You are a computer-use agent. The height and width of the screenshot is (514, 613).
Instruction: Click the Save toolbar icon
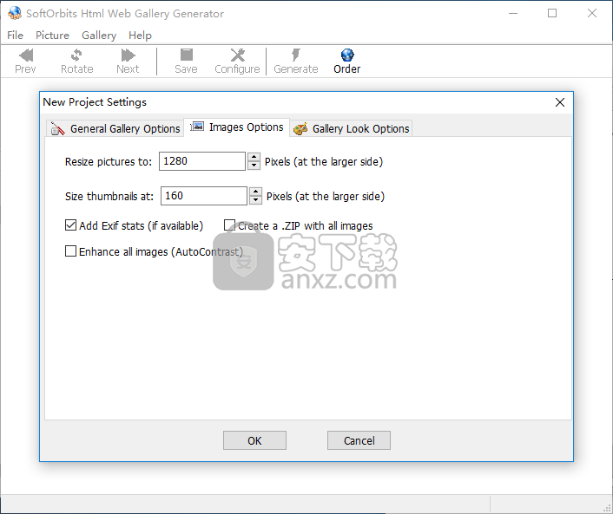point(186,55)
